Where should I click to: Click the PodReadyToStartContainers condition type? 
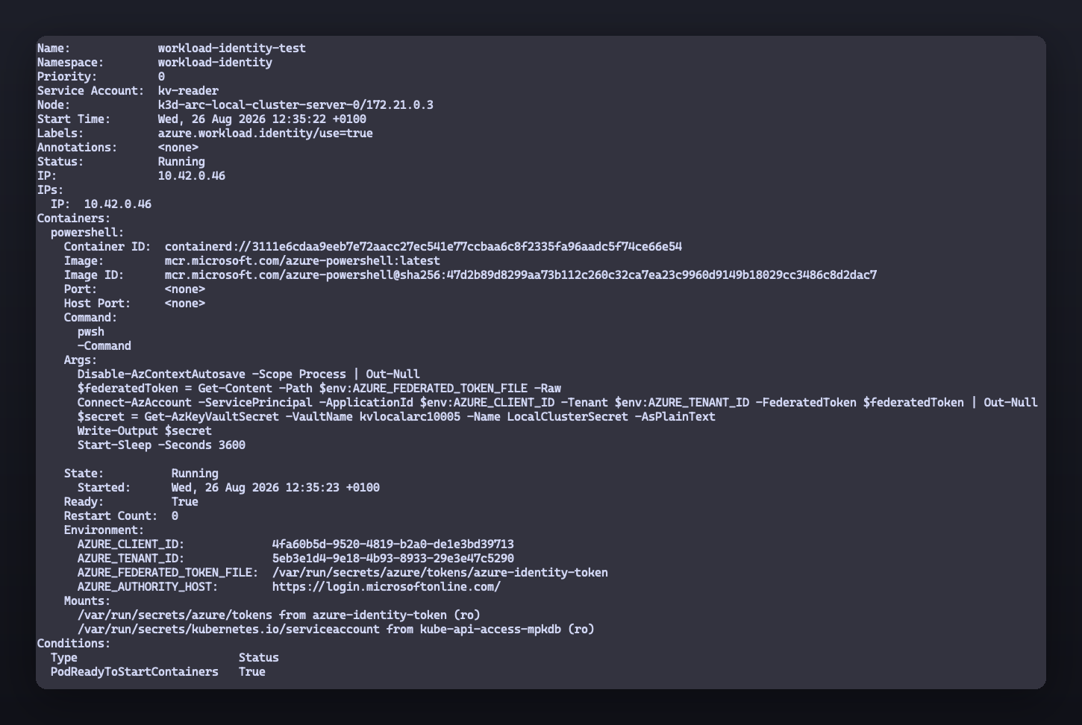coord(134,672)
